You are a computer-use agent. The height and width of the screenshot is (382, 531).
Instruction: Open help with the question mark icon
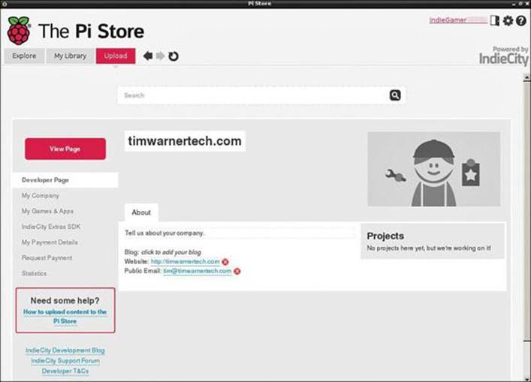pos(521,21)
